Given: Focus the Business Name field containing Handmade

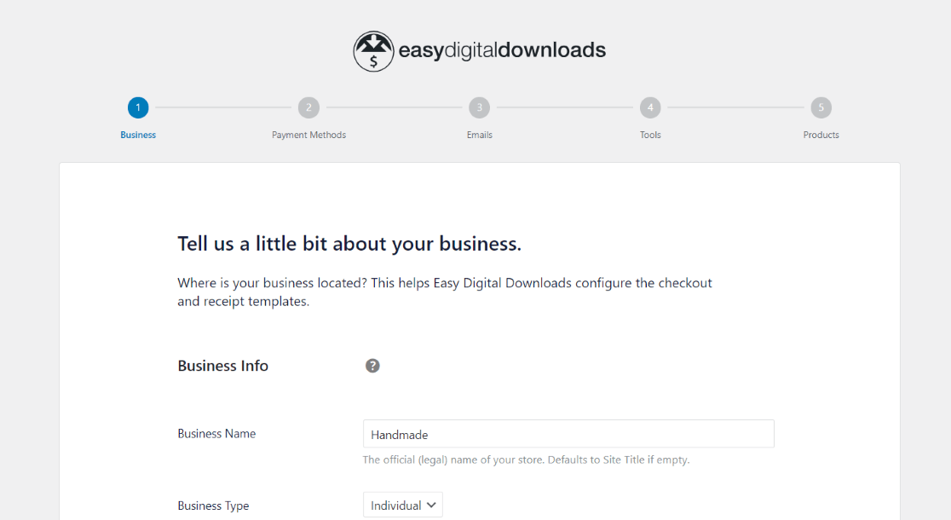Looking at the screenshot, I should pos(568,434).
